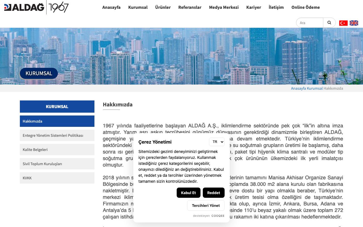
Task: Go to Anasayfa in top navigation
Action: tap(111, 7)
